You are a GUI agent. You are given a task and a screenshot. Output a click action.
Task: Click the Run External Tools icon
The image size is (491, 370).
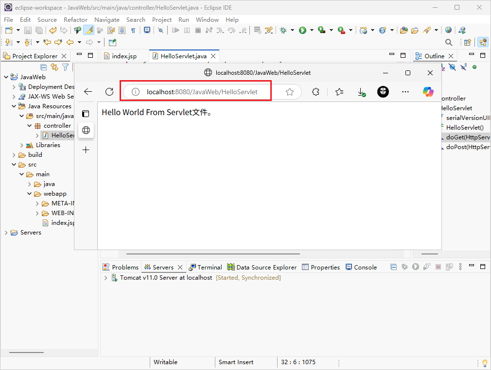click(x=341, y=30)
